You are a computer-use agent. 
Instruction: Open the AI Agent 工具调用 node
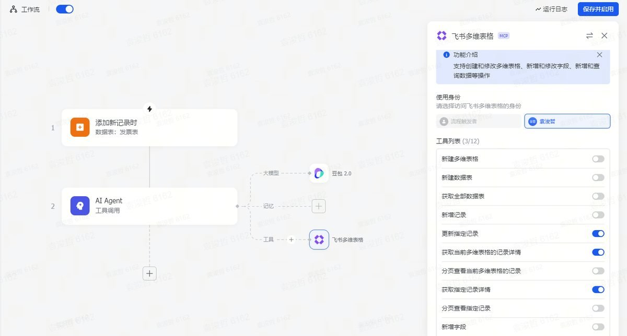point(149,206)
